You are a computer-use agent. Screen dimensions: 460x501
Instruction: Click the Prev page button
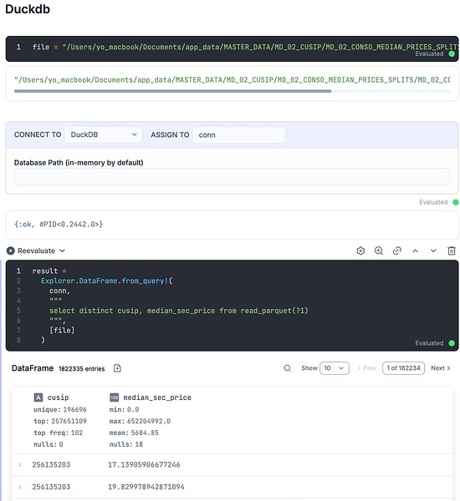[367, 368]
